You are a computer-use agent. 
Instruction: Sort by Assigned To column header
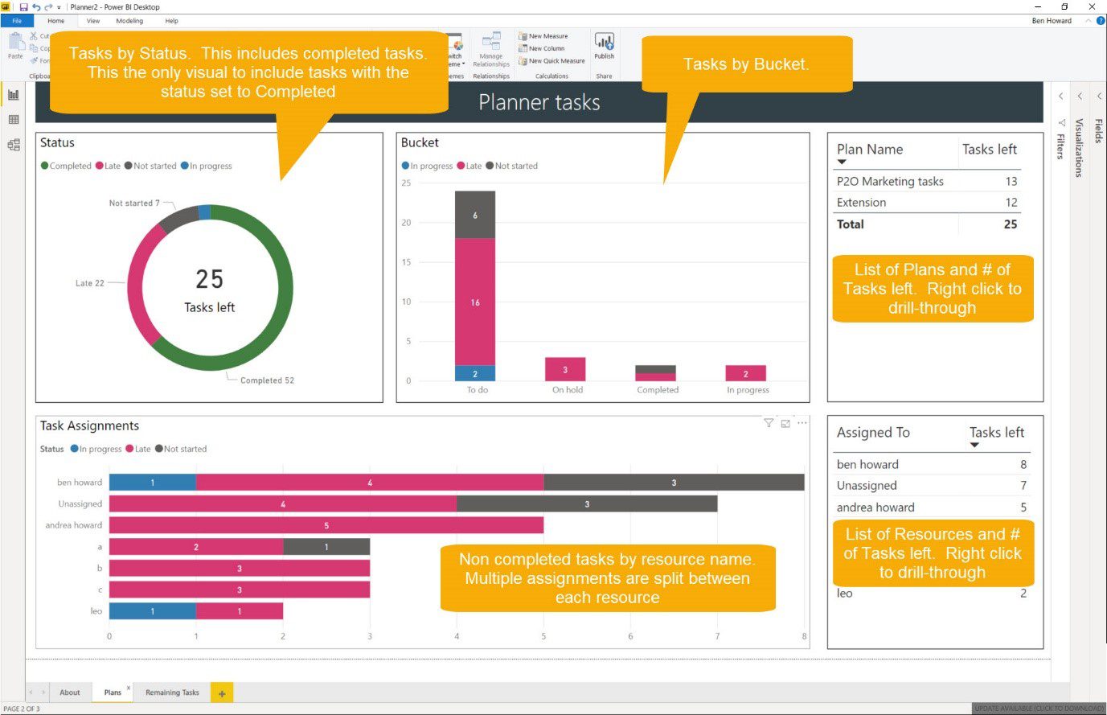pyautogui.click(x=873, y=433)
